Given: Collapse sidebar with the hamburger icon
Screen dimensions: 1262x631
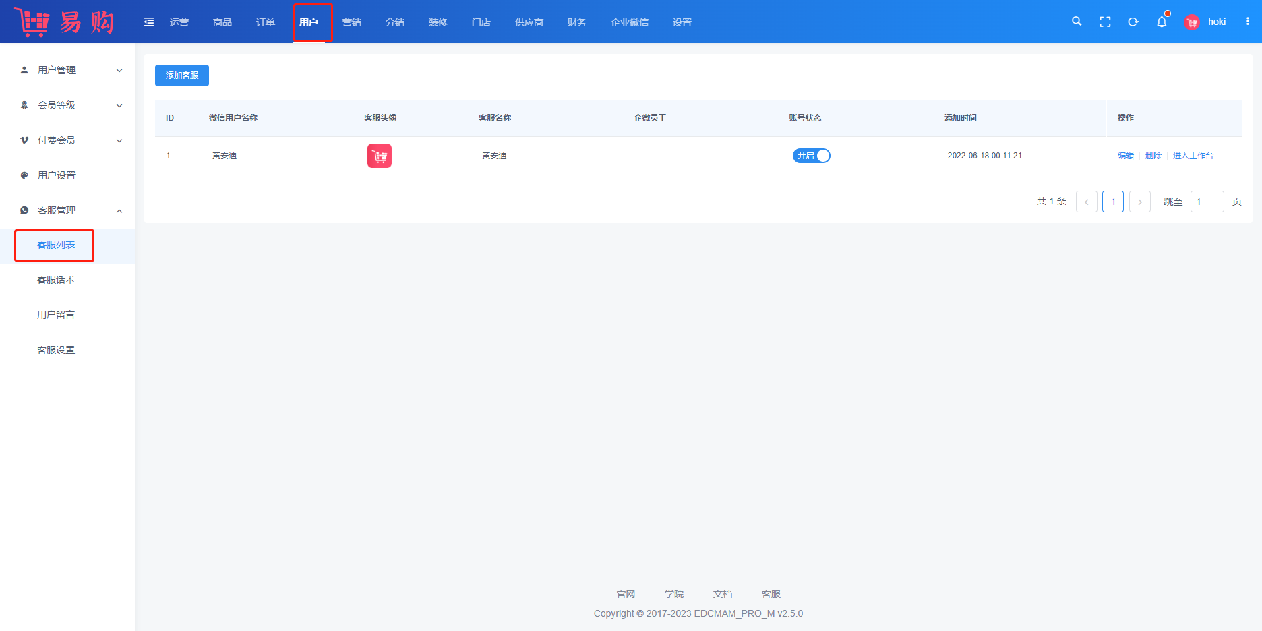Looking at the screenshot, I should (149, 22).
